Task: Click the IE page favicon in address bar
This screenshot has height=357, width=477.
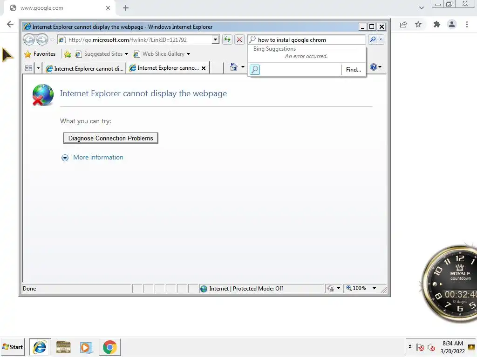Action: click(62, 40)
